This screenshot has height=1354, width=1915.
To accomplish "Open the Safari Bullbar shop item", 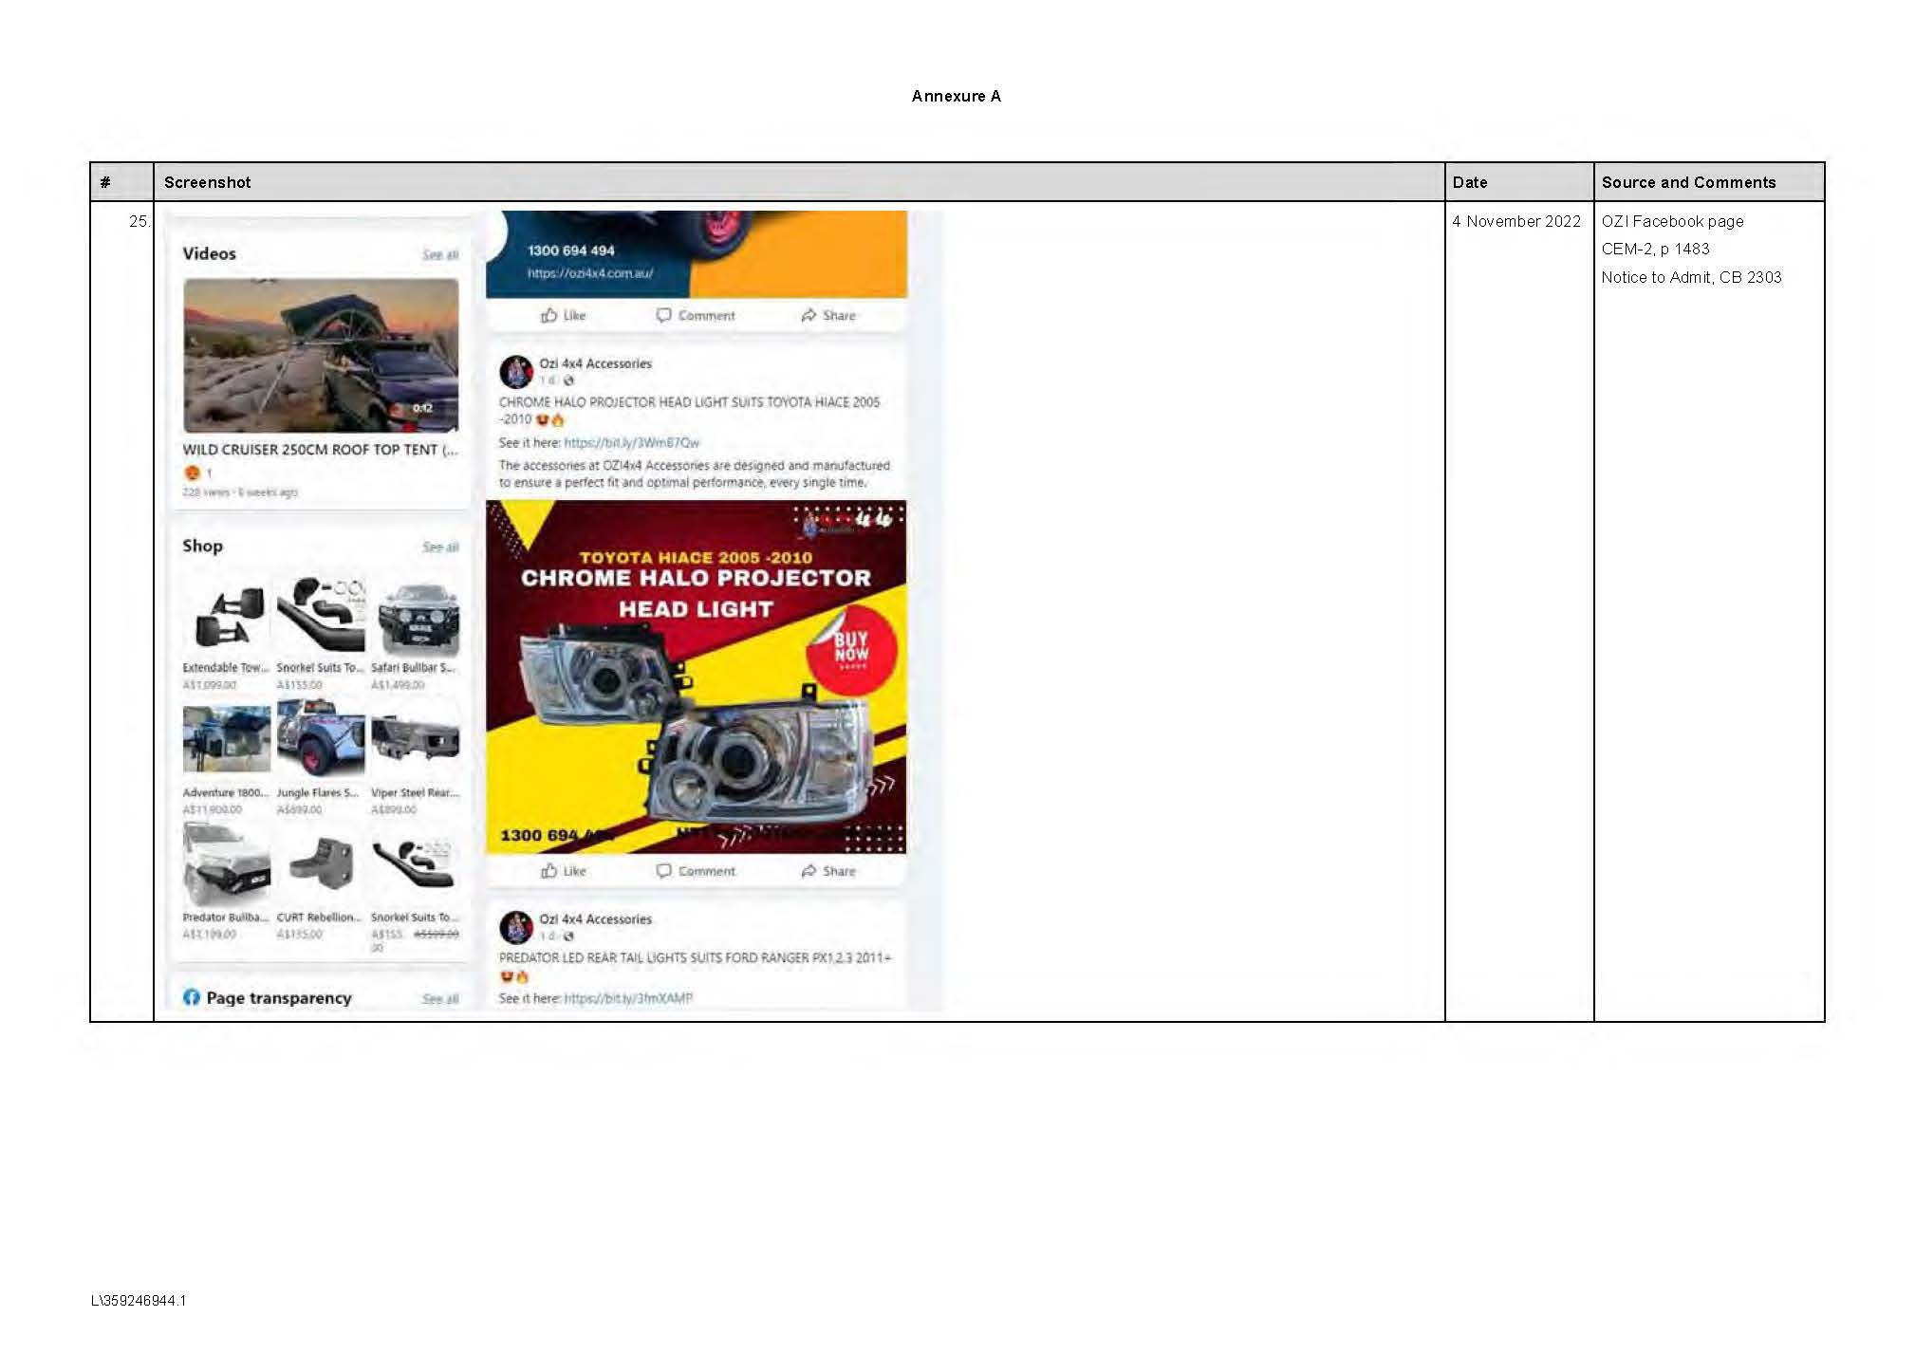I will point(416,631).
